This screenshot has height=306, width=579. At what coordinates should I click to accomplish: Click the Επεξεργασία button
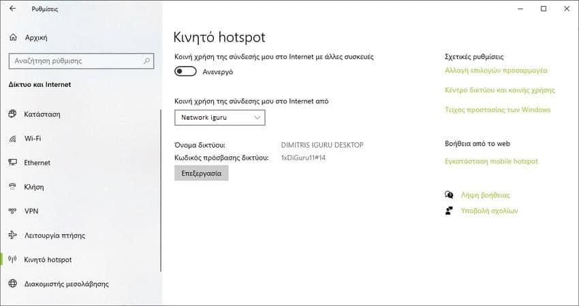[x=201, y=173]
